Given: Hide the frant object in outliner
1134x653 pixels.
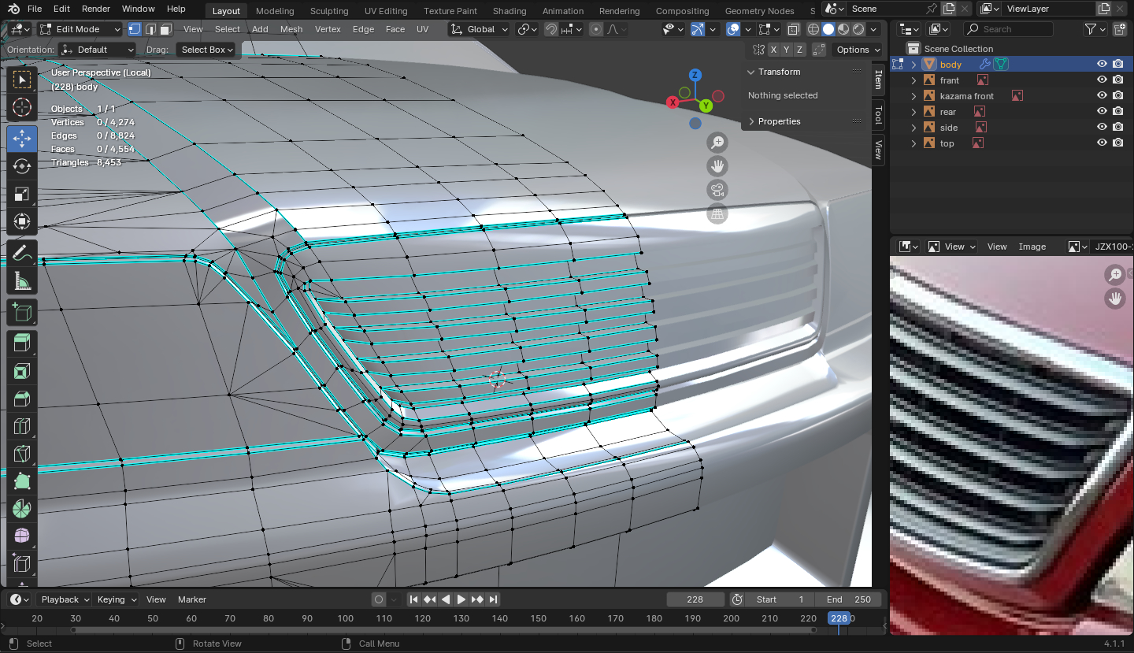Looking at the screenshot, I should tap(1102, 80).
